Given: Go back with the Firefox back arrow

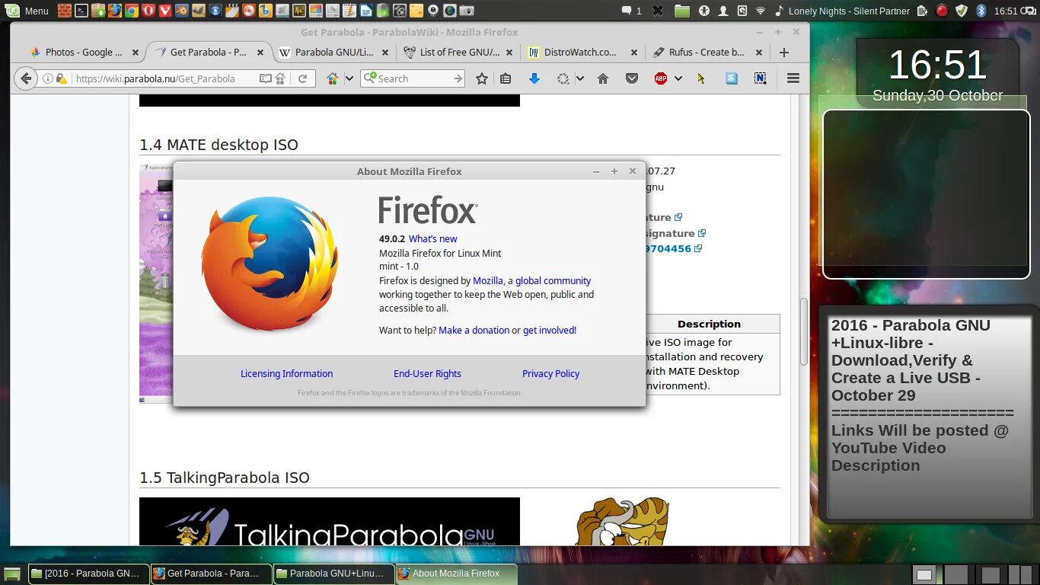Looking at the screenshot, I should pyautogui.click(x=26, y=78).
